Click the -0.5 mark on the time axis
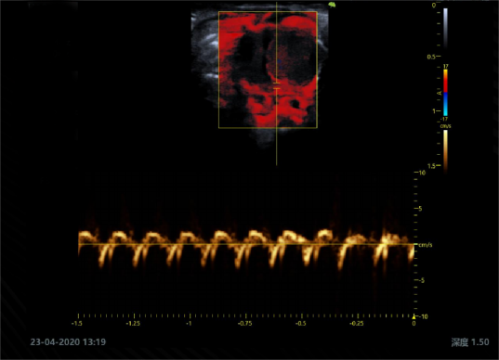The image size is (499, 360). 301,323
